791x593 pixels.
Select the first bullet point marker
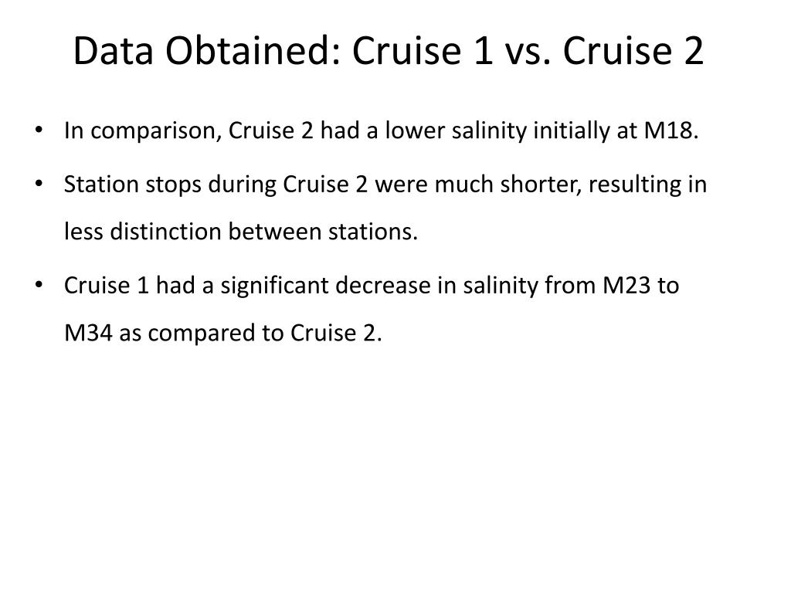(39, 130)
